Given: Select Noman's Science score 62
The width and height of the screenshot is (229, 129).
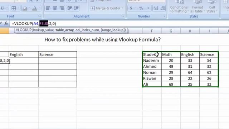Looking at the screenshot, I should [x=209, y=72].
